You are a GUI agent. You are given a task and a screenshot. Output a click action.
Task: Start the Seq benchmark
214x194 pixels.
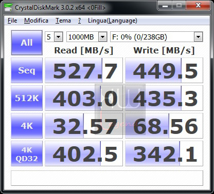click(x=27, y=70)
